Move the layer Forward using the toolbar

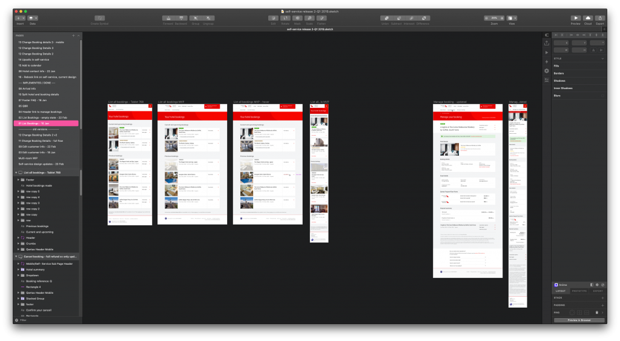pyautogui.click(x=168, y=18)
